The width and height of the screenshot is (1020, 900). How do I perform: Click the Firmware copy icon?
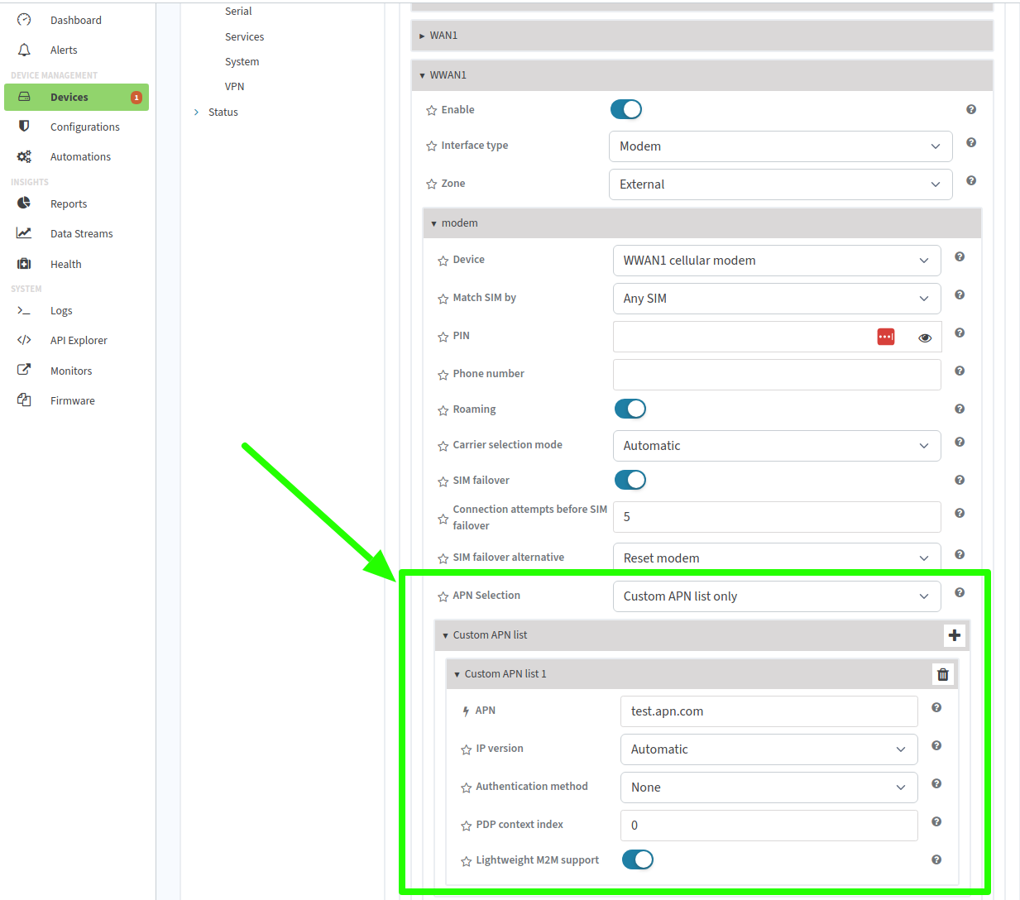point(24,400)
